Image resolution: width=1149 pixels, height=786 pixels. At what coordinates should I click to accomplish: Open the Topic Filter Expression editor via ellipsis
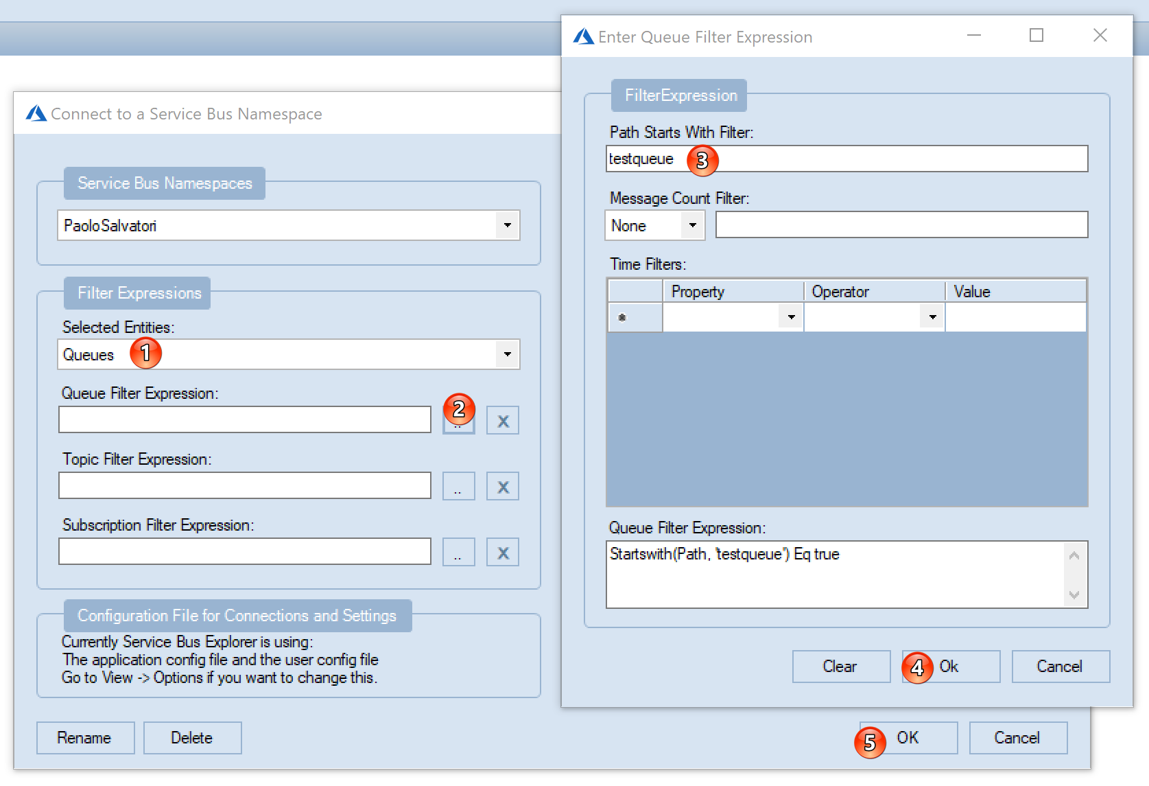pos(458,485)
